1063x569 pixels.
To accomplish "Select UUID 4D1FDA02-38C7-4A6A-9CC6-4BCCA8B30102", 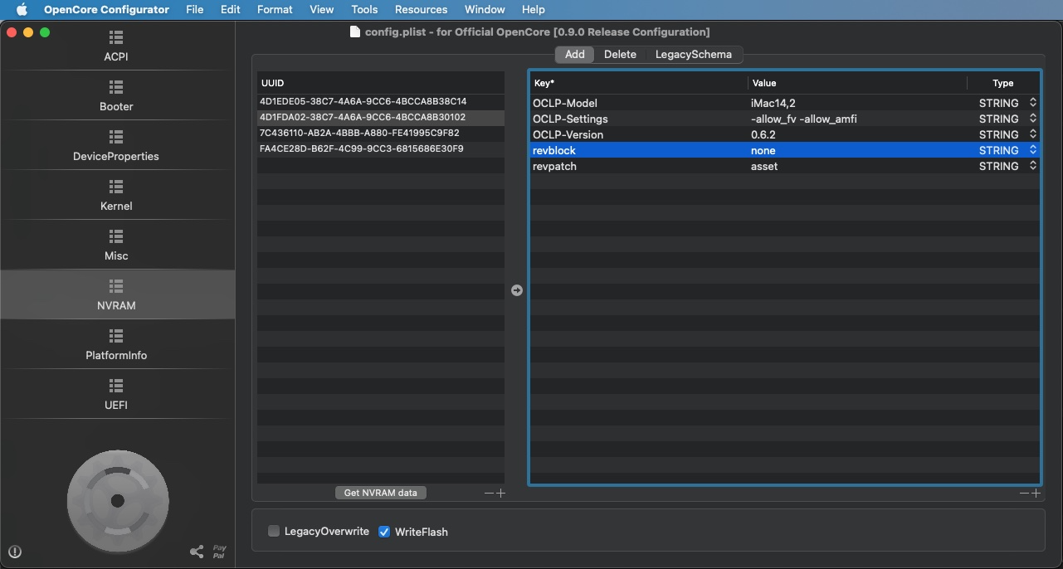I will pos(381,117).
